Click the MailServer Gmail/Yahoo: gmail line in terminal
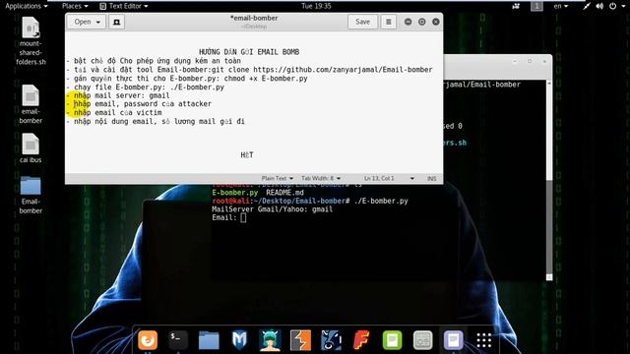The height and width of the screenshot is (354, 630). click(x=272, y=209)
